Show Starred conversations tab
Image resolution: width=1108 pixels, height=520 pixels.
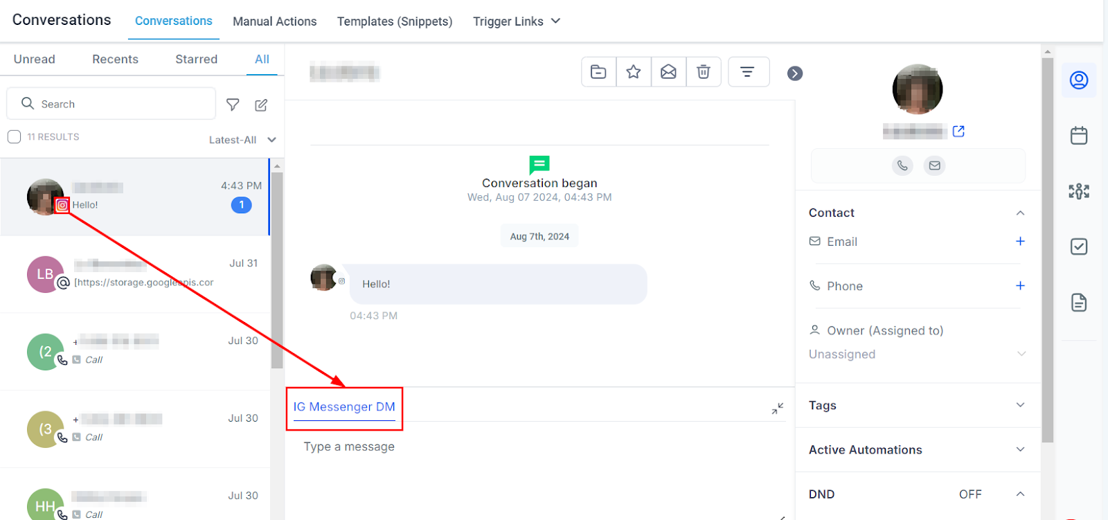point(197,60)
